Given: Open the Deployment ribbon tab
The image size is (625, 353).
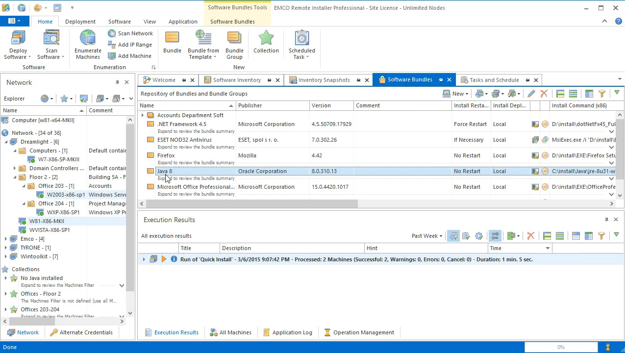Looking at the screenshot, I should [x=80, y=22].
